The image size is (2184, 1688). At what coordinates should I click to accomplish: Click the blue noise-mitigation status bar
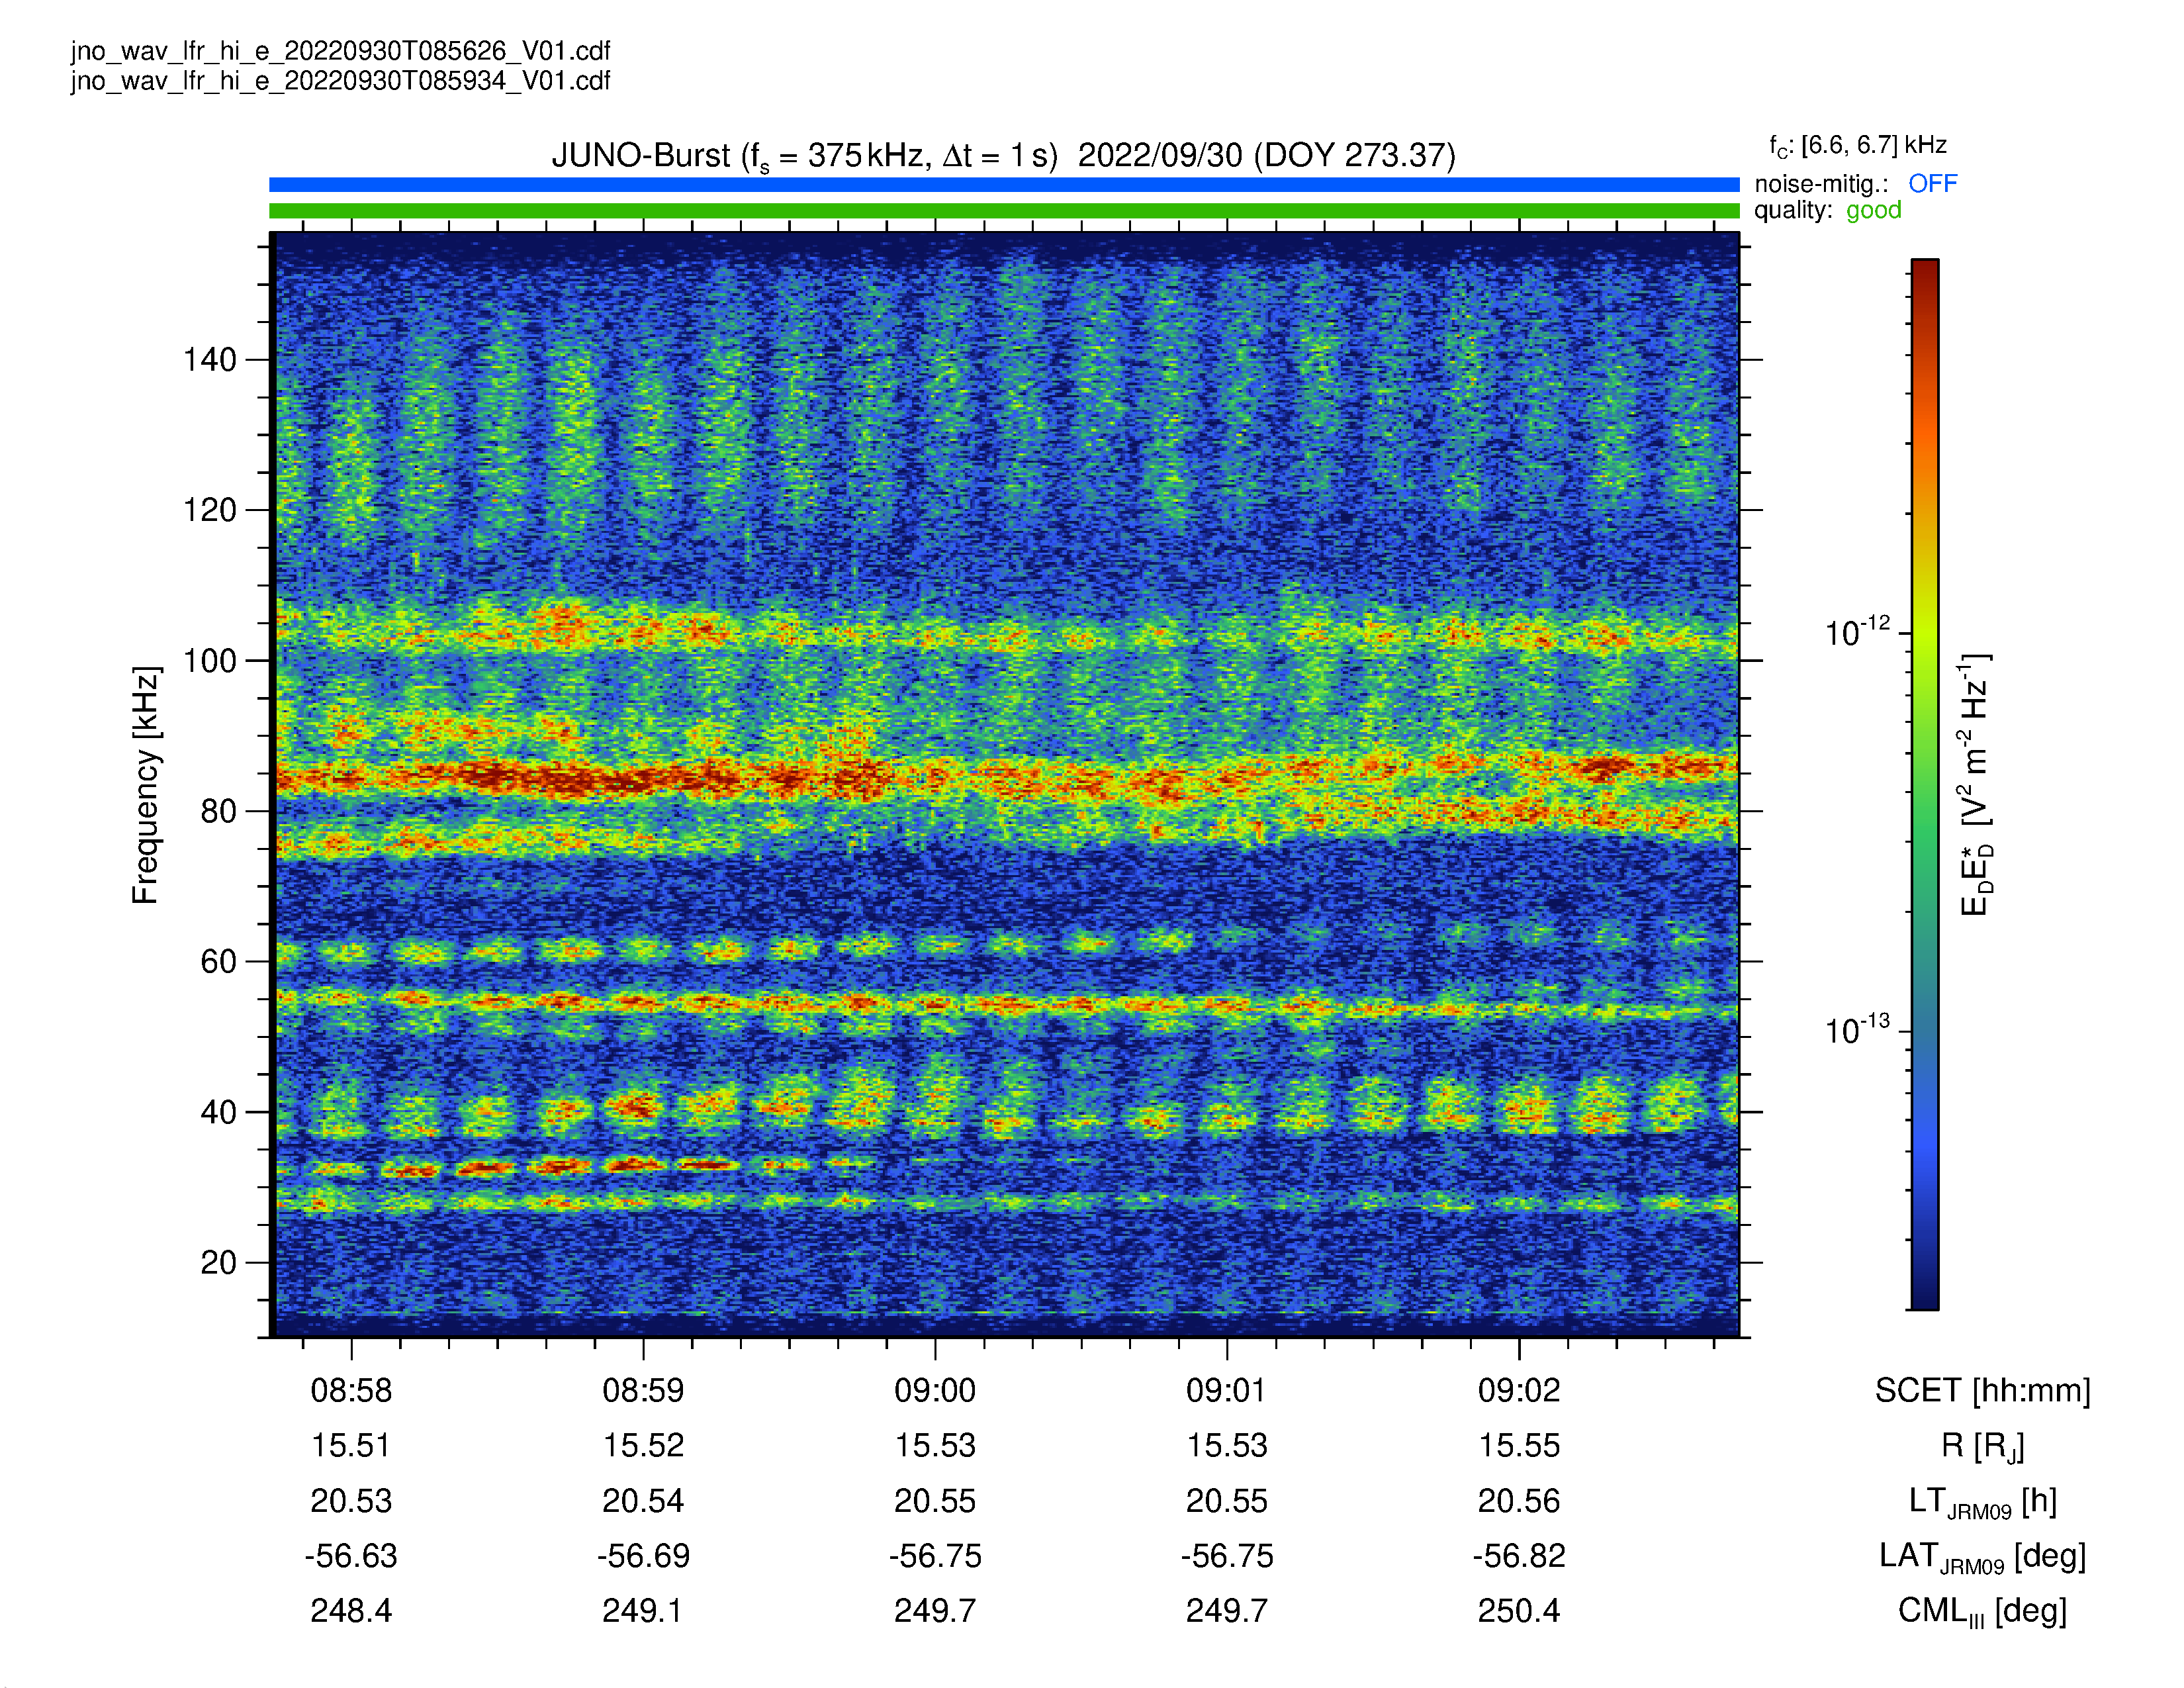[1004, 185]
